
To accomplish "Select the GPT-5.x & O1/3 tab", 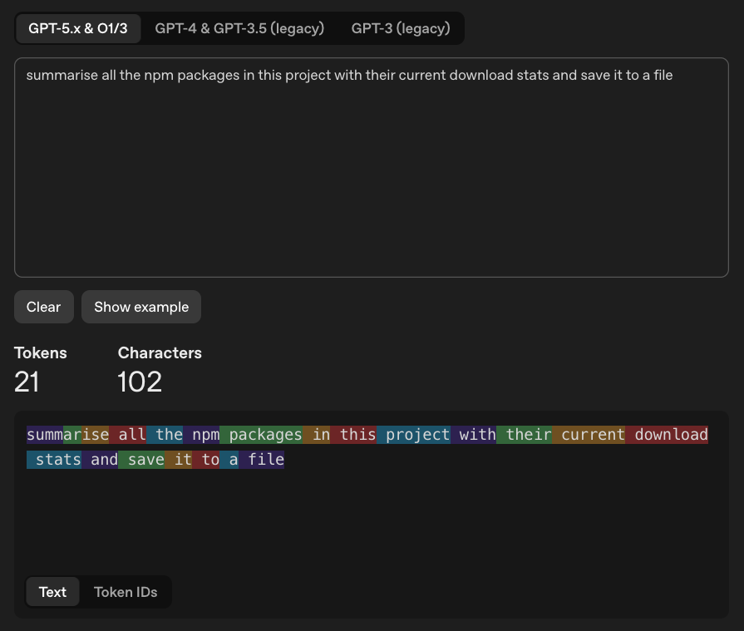I will coord(78,28).
